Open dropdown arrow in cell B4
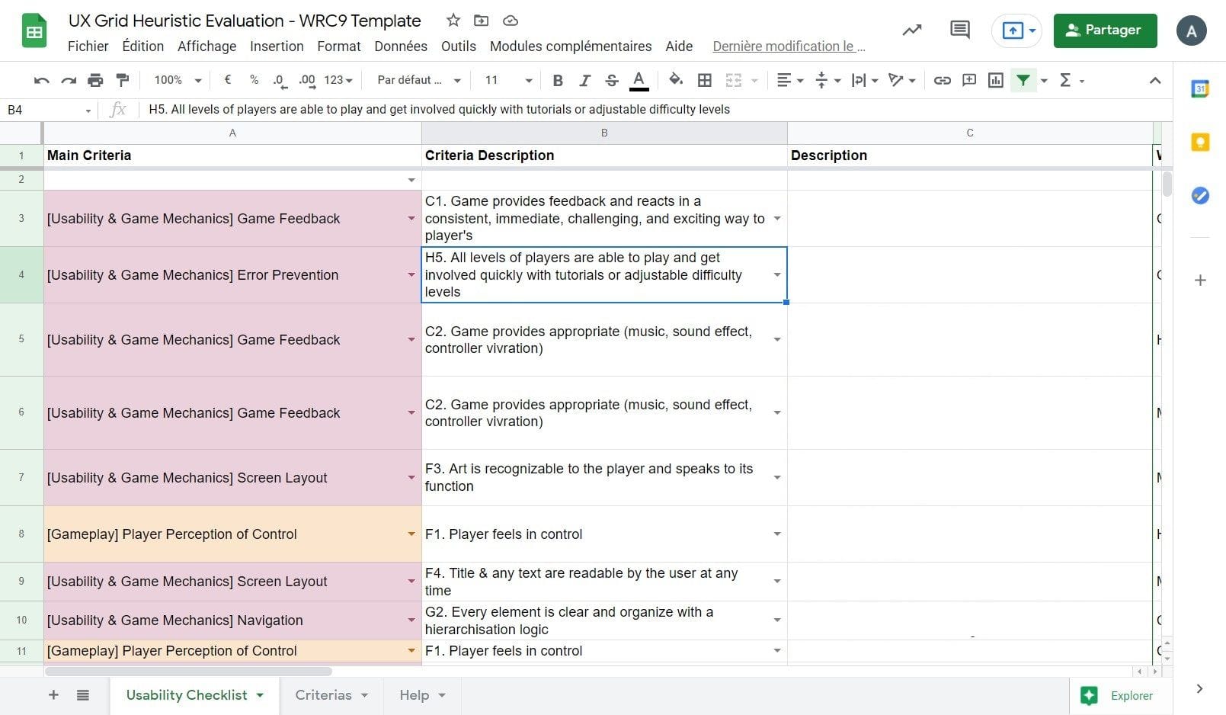The width and height of the screenshot is (1226, 715). (776, 274)
